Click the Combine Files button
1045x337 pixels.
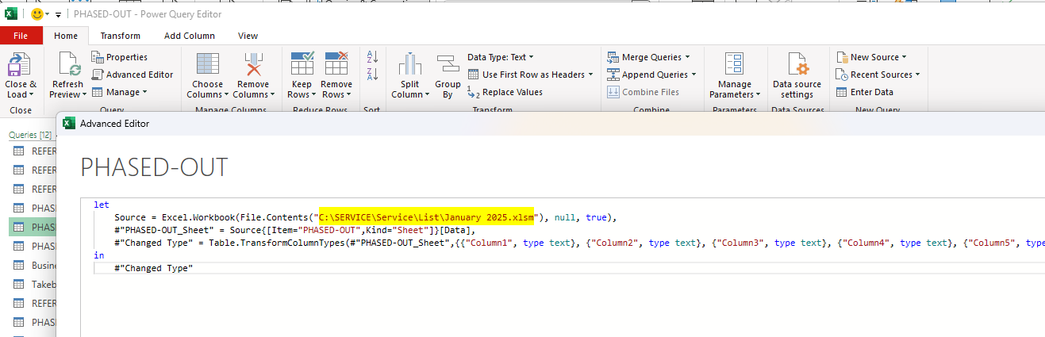[x=643, y=92]
